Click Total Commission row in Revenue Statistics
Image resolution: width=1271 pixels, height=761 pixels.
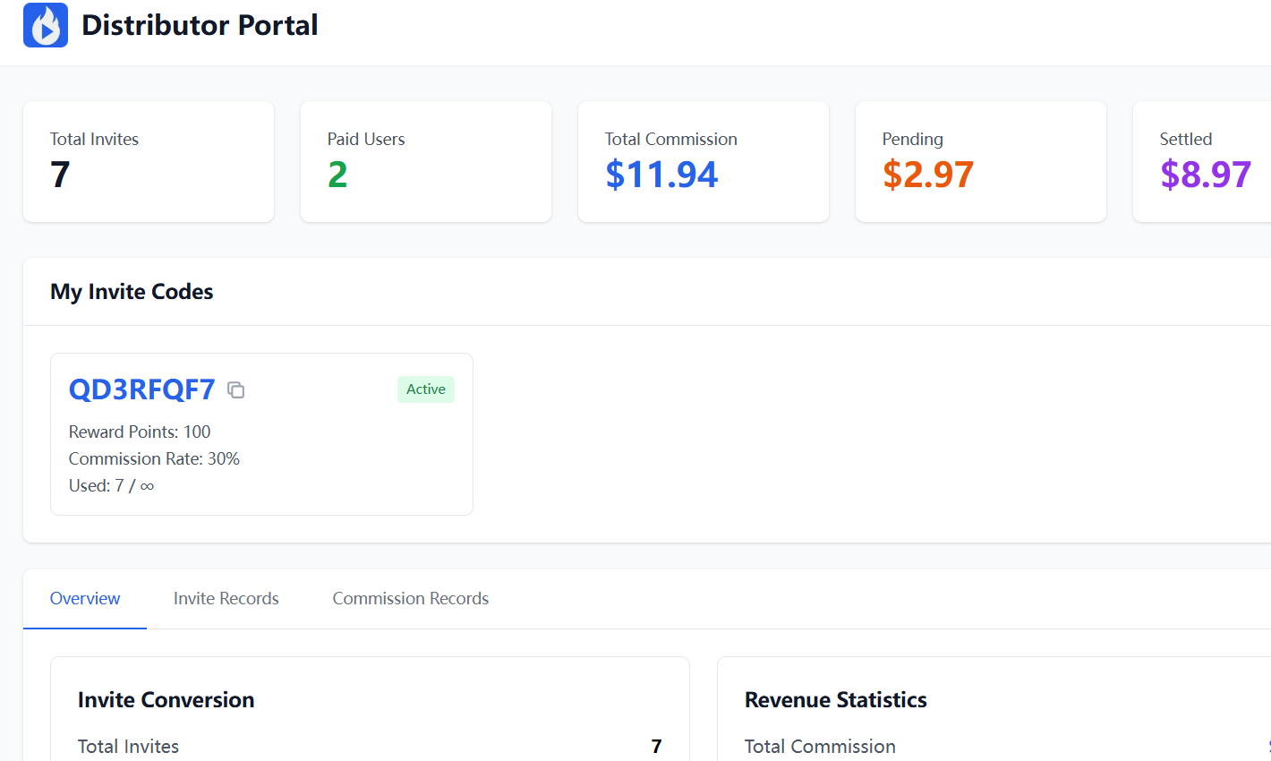coord(1008,747)
